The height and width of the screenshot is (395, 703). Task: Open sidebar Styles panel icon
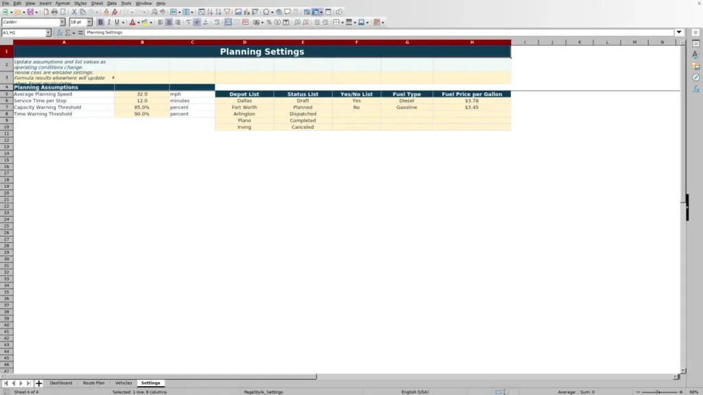point(696,55)
